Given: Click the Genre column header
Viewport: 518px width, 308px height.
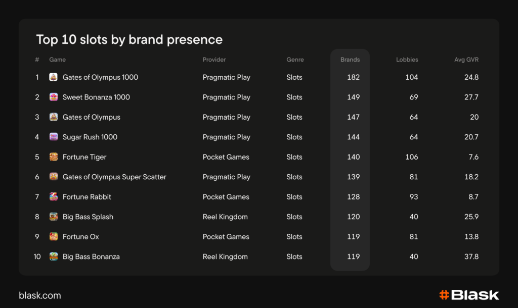Looking at the screenshot, I should [x=295, y=60].
